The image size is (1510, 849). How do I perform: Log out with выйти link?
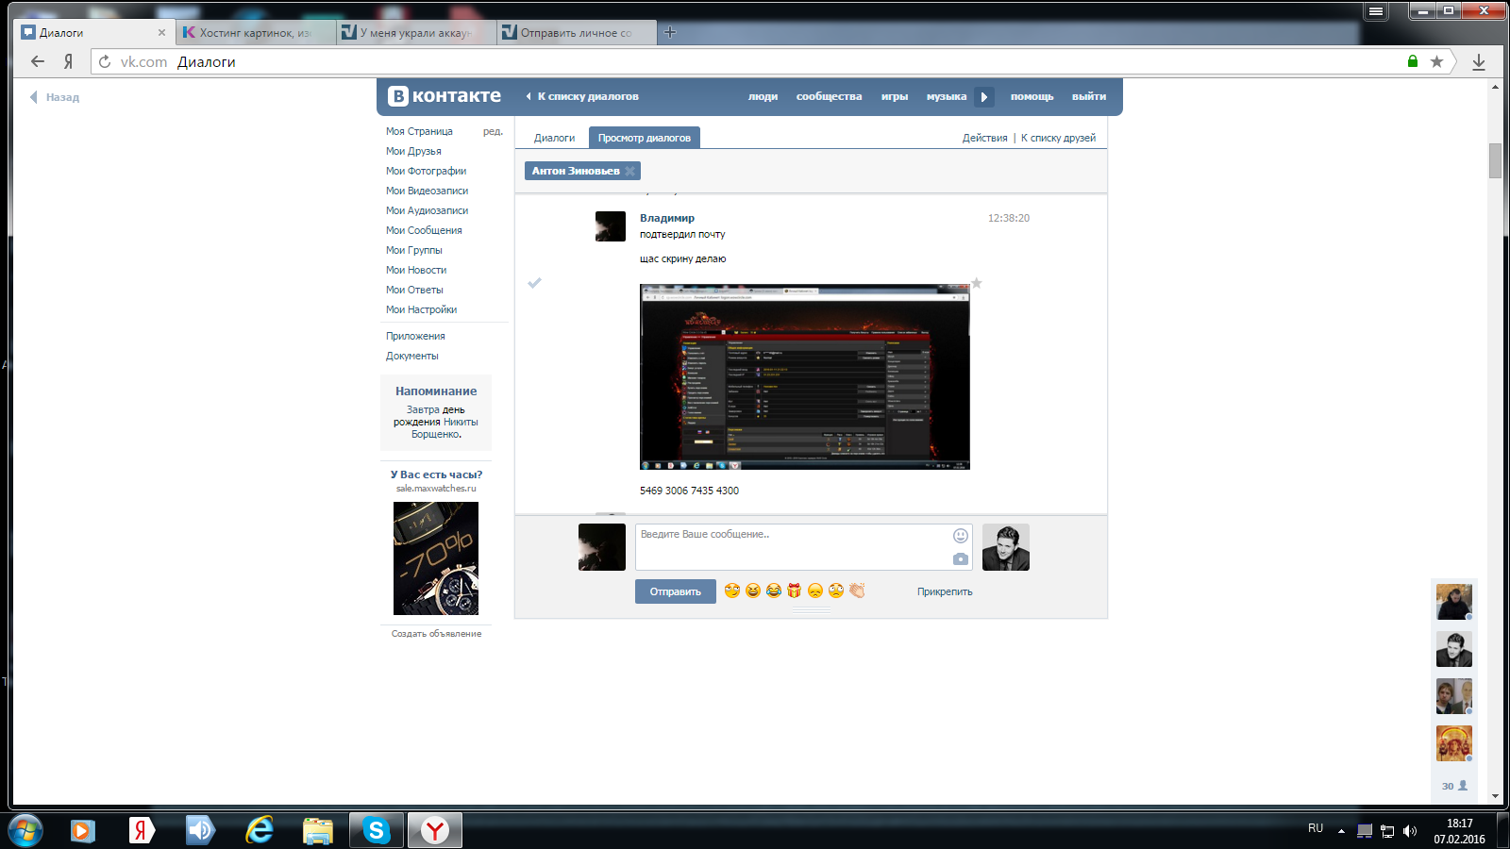click(1089, 96)
